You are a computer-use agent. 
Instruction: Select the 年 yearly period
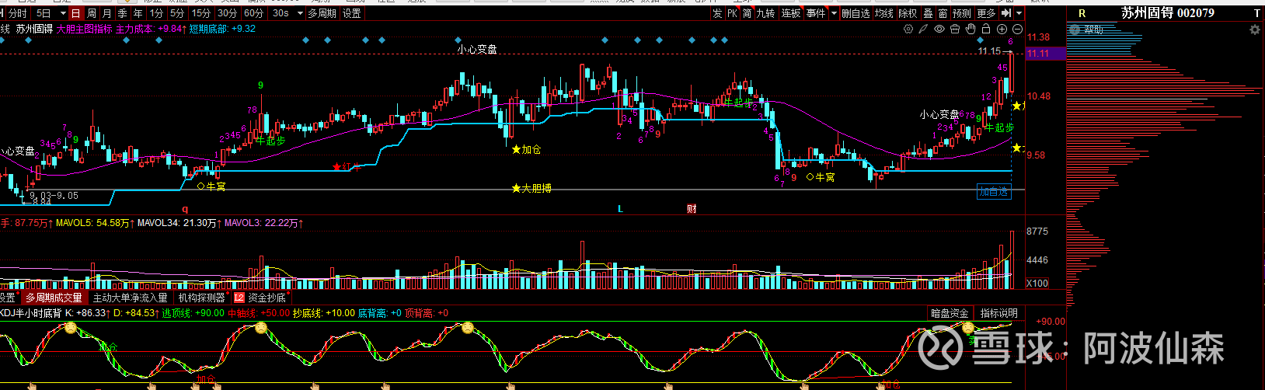point(138,13)
